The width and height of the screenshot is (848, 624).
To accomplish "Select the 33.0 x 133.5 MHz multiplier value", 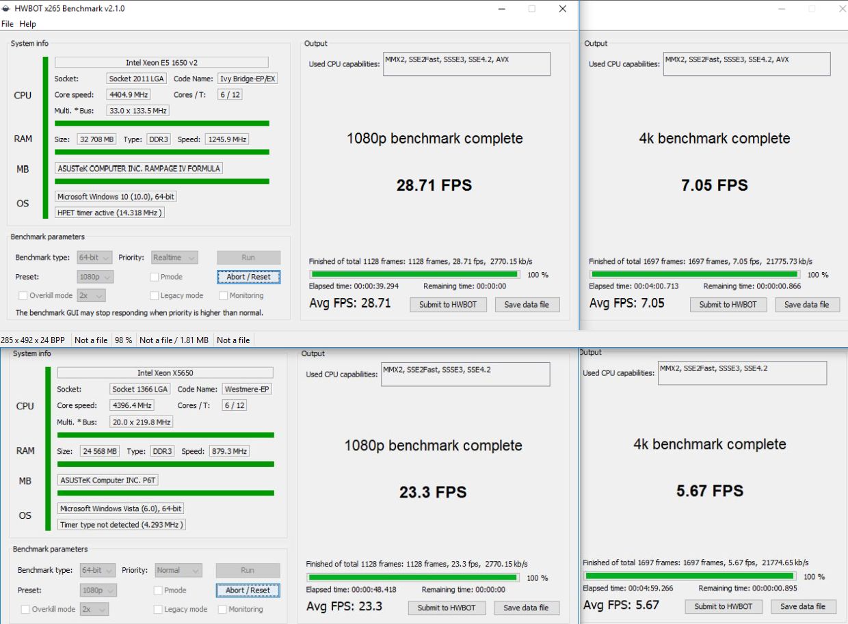I will tap(138, 111).
